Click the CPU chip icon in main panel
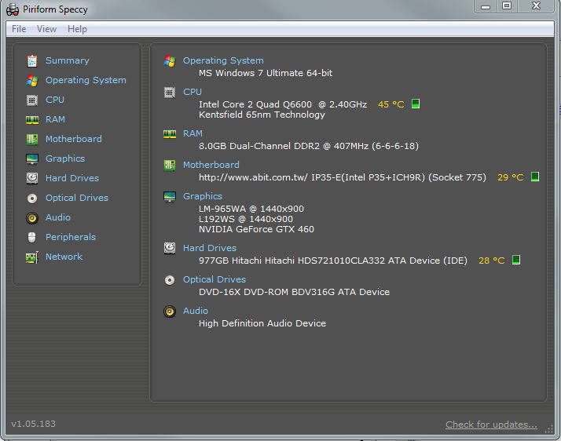The height and width of the screenshot is (441, 561). click(170, 93)
